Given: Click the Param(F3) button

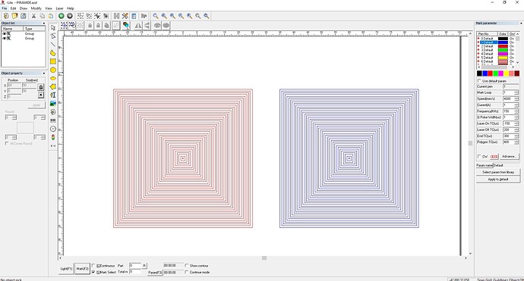Looking at the screenshot, I should 155,273.
